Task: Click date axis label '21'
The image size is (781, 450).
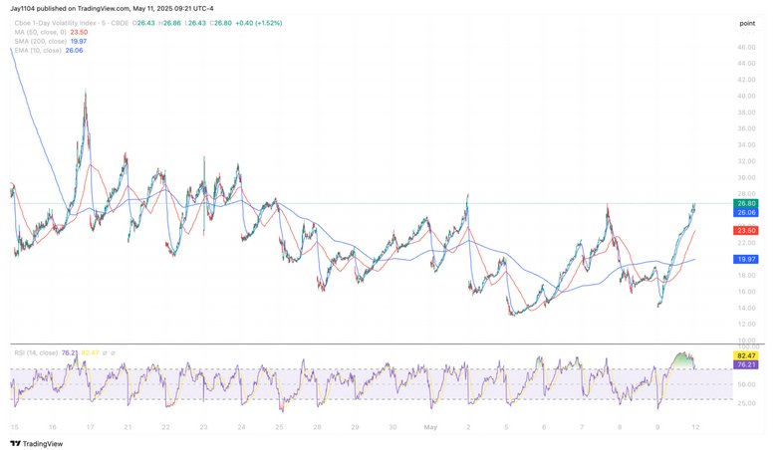Action: click(x=128, y=427)
